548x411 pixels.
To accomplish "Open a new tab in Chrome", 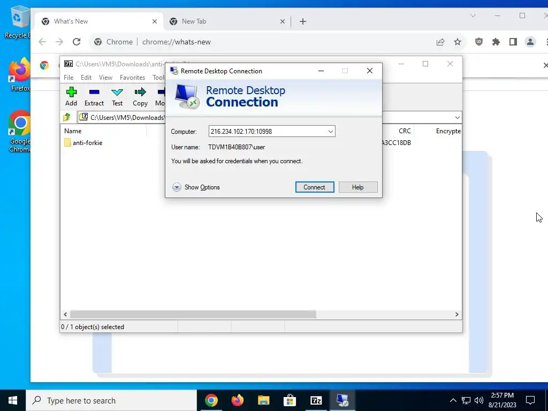I will (303, 21).
